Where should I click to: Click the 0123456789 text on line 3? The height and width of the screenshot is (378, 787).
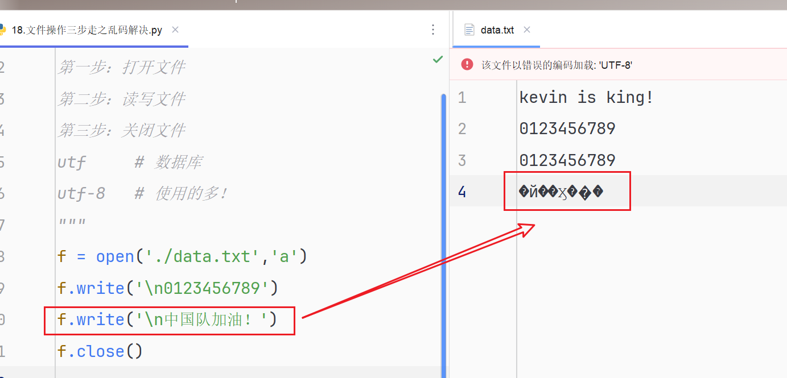pos(567,160)
